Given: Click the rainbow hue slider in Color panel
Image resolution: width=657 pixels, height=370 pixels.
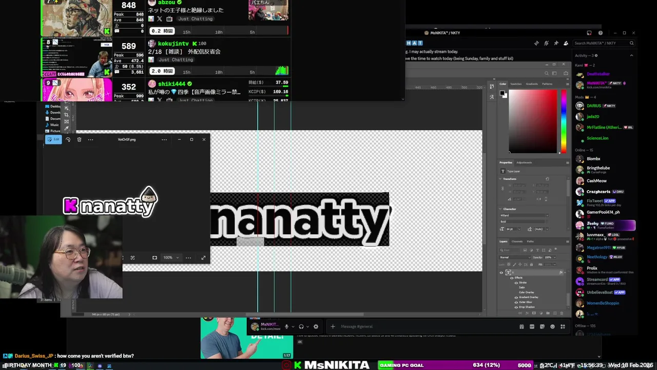Looking at the screenshot, I should tap(564, 121).
